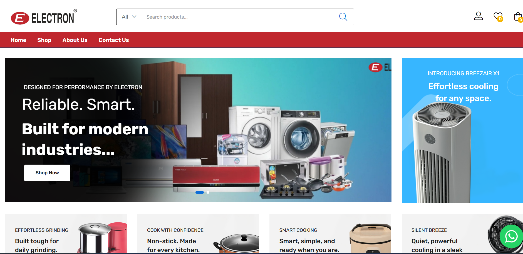The width and height of the screenshot is (523, 254).
Task: Navigate to About Us page
Action: click(x=75, y=40)
